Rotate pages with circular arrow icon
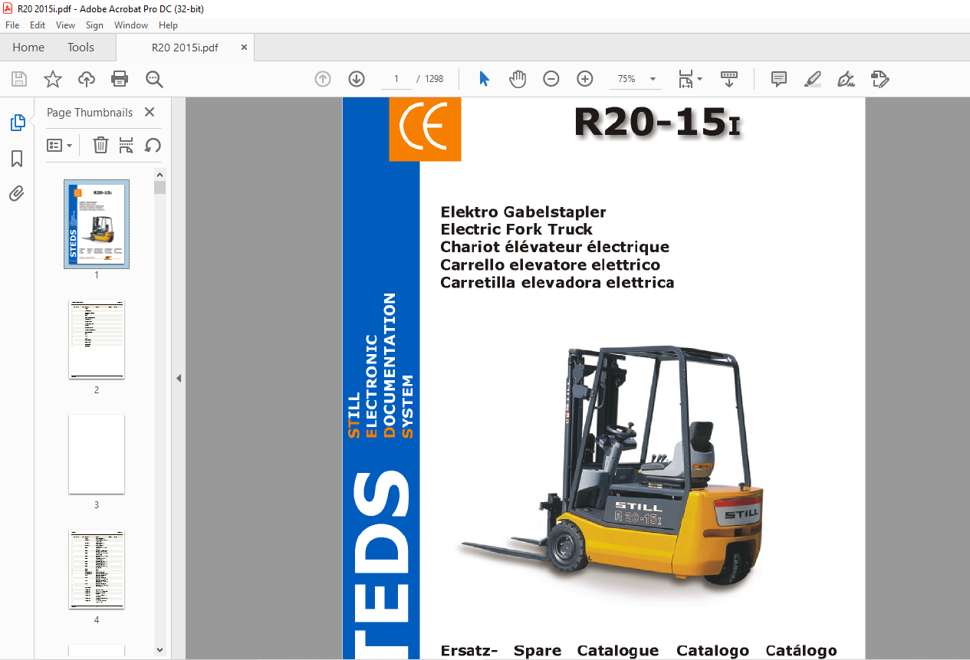Screen dimensions: 970x660 153,145
